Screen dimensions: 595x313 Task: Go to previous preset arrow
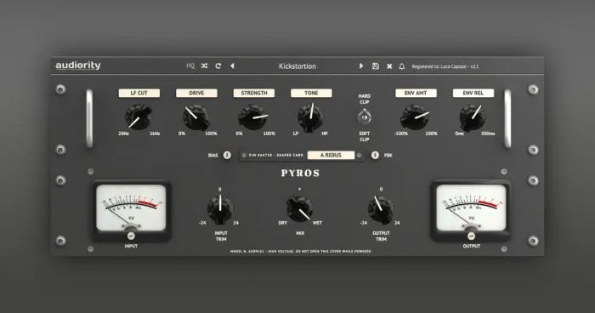coord(232,65)
